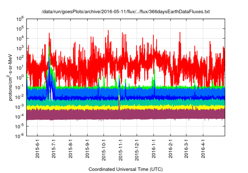Click the x-axis label 2015-12-1
Image resolution: width=248 pixels, height=173 pixels.
[137, 150]
